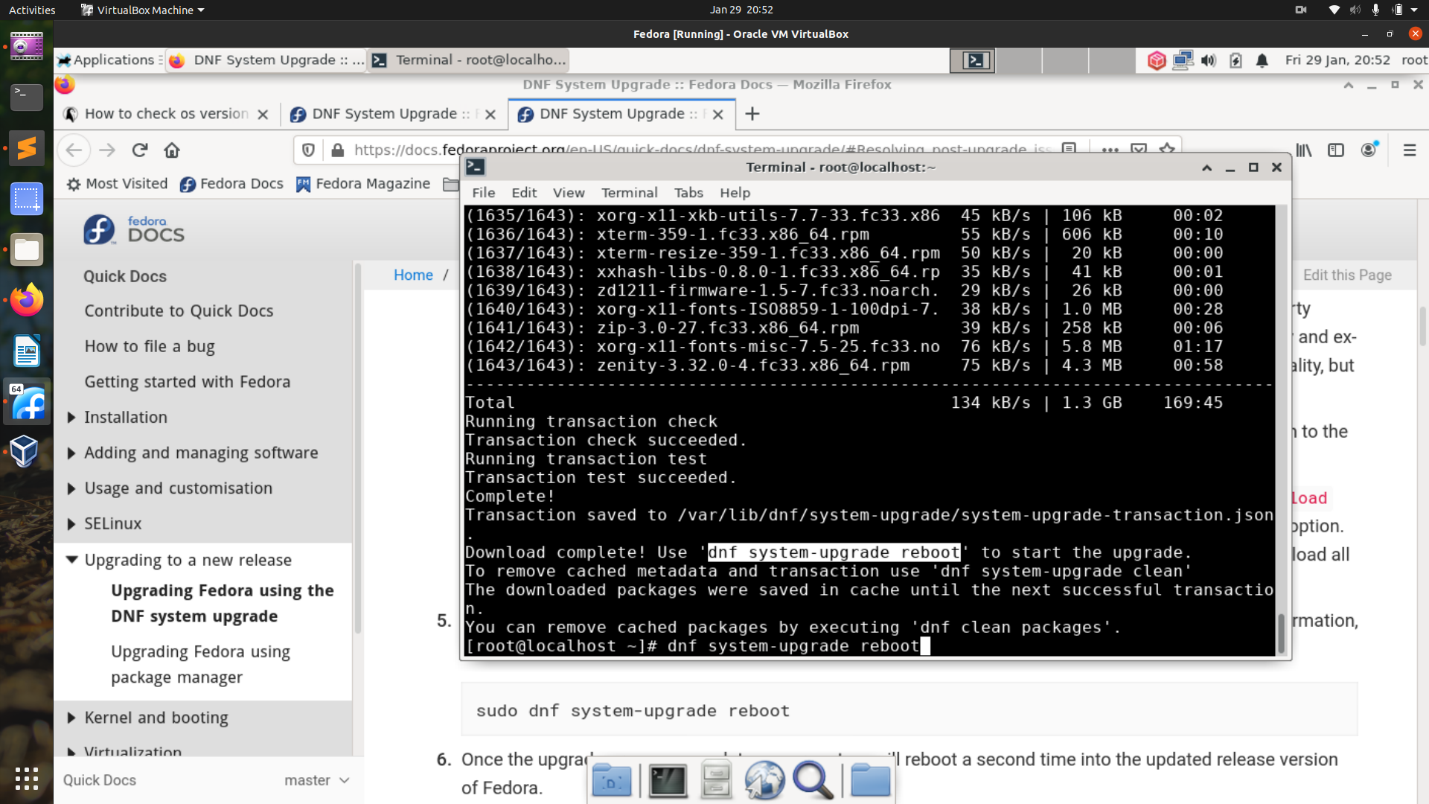Open the Firefox account icon
1429x804 pixels.
click(x=1369, y=150)
